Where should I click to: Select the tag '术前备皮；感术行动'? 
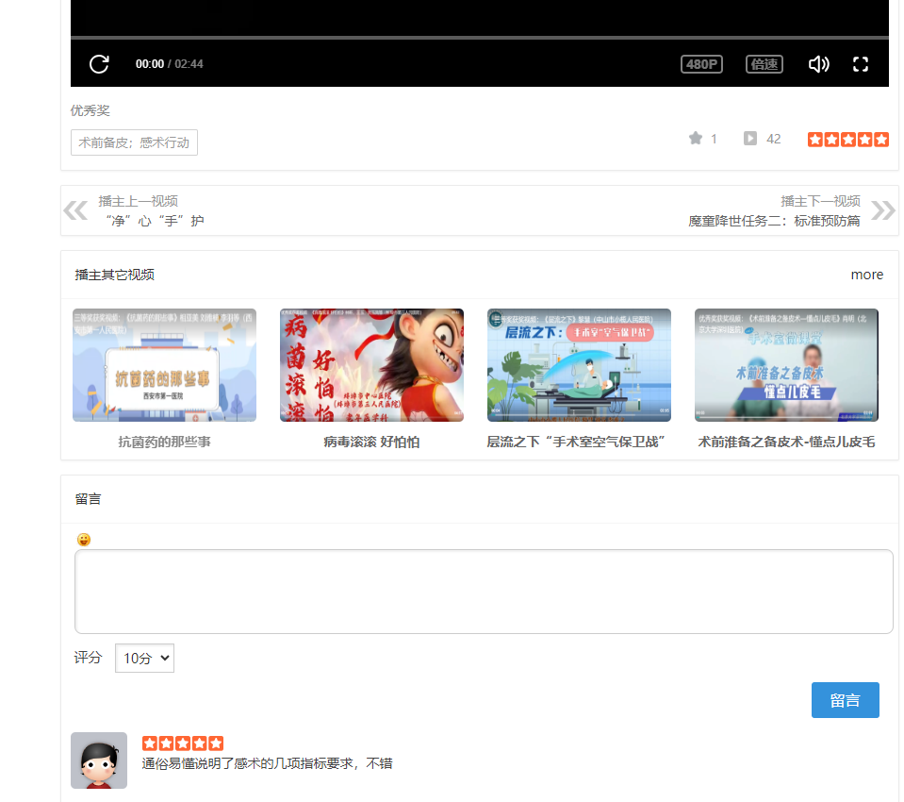(x=133, y=142)
